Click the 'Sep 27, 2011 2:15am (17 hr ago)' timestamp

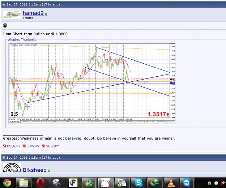click(33, 158)
